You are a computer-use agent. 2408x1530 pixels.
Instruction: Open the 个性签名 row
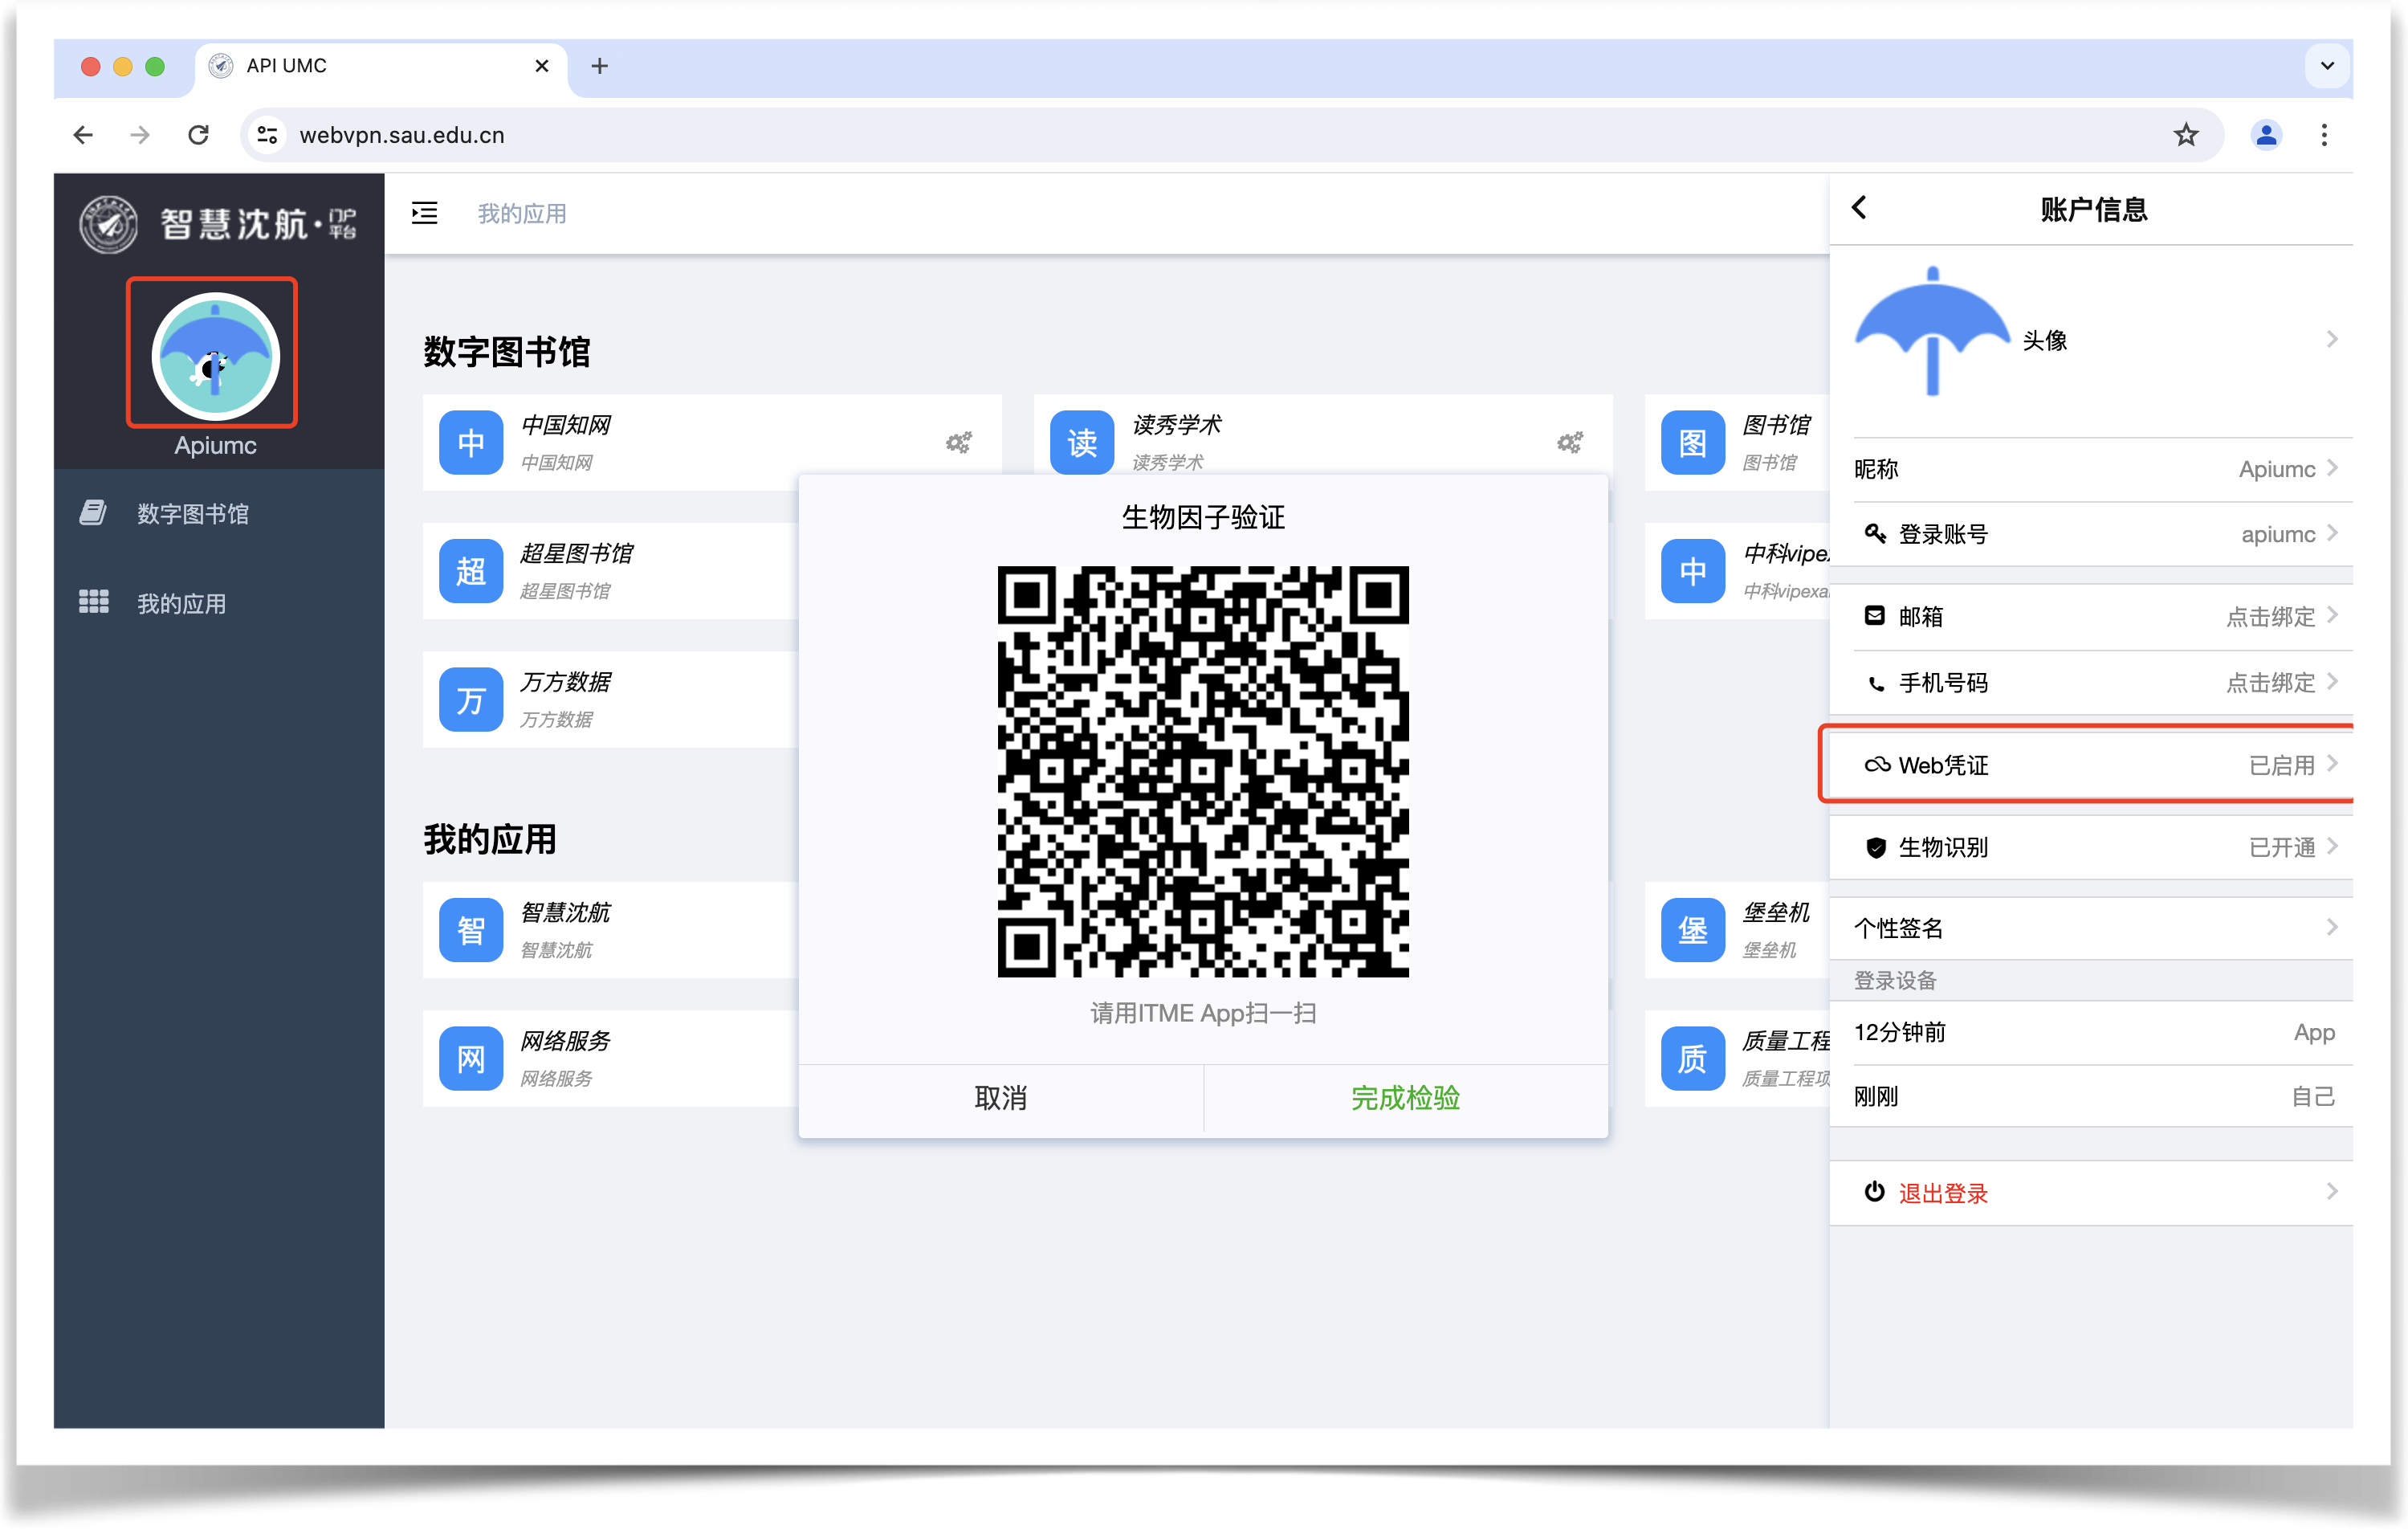(2091, 928)
